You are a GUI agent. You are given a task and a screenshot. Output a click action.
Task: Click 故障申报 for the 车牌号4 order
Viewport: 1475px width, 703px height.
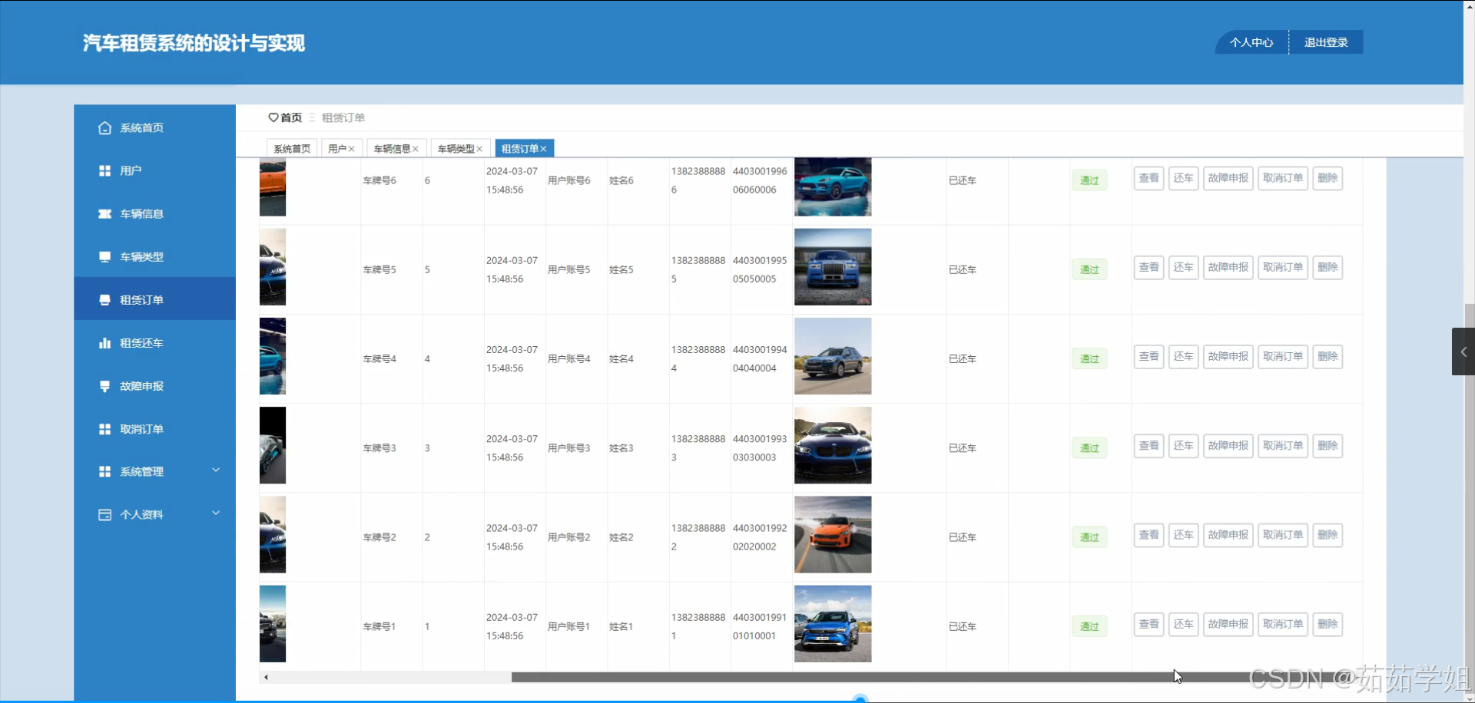[1228, 356]
